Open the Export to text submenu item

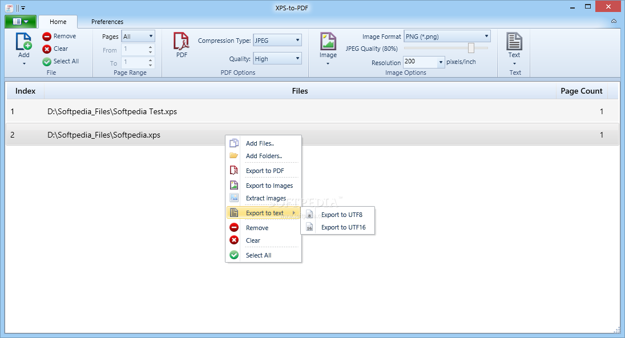click(x=264, y=213)
